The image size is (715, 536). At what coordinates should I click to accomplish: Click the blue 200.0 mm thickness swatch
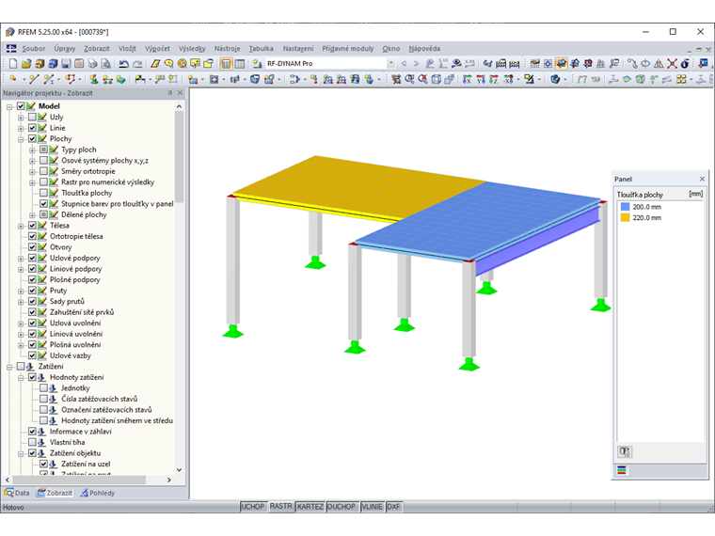(626, 207)
